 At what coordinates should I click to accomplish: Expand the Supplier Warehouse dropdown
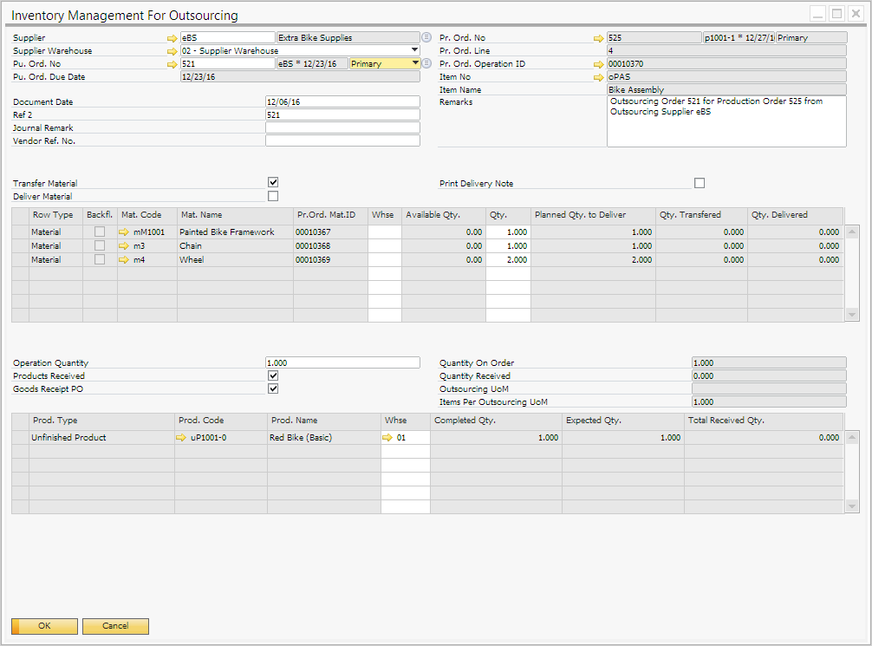click(x=415, y=51)
